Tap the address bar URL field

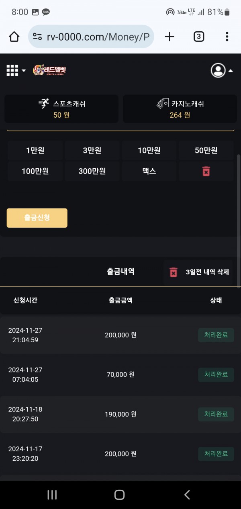click(x=98, y=37)
